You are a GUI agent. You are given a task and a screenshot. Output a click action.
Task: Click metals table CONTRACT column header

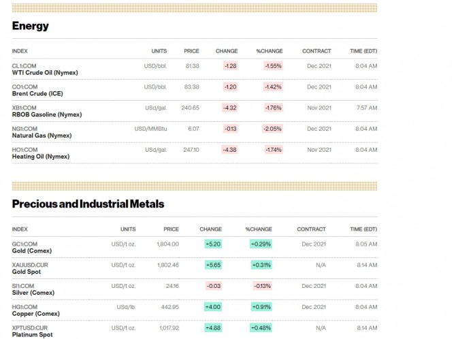[311, 229]
